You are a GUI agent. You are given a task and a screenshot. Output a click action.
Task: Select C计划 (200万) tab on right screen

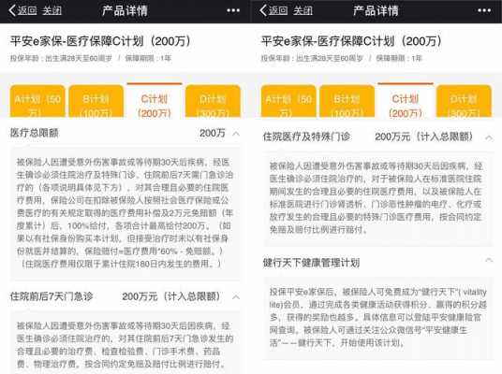click(406, 101)
